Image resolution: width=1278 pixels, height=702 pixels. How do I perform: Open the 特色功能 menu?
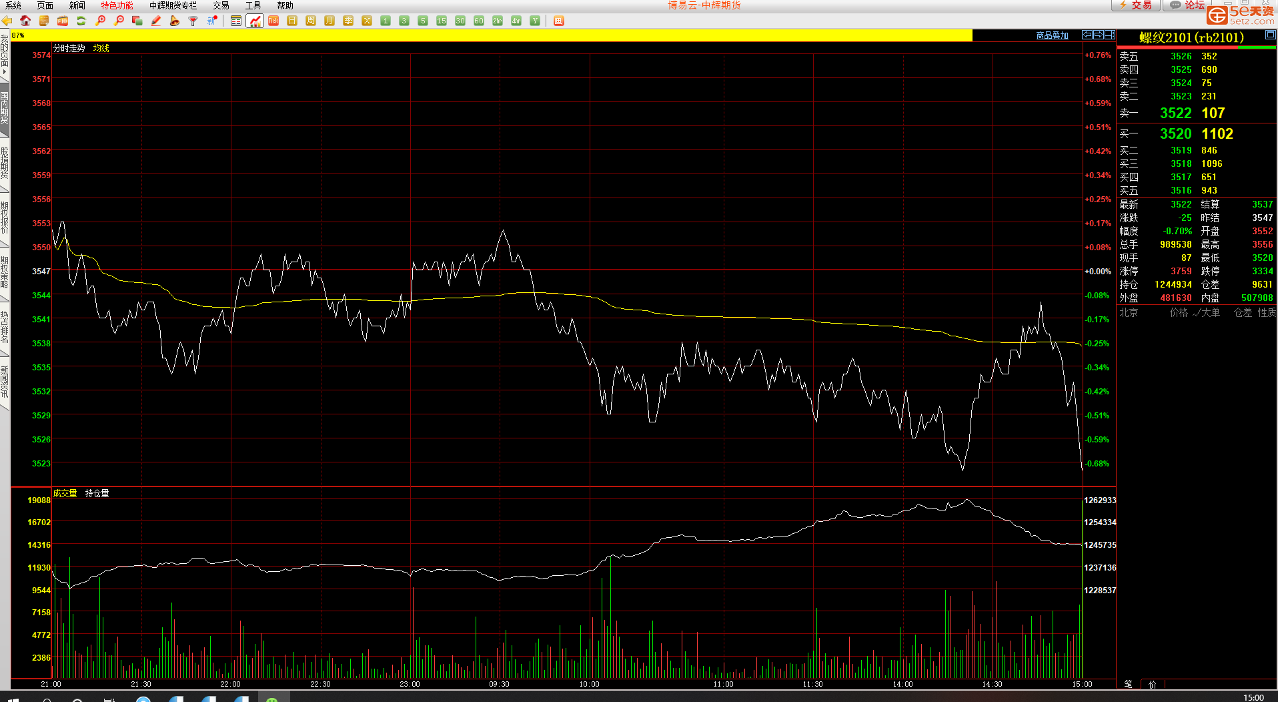click(x=117, y=5)
